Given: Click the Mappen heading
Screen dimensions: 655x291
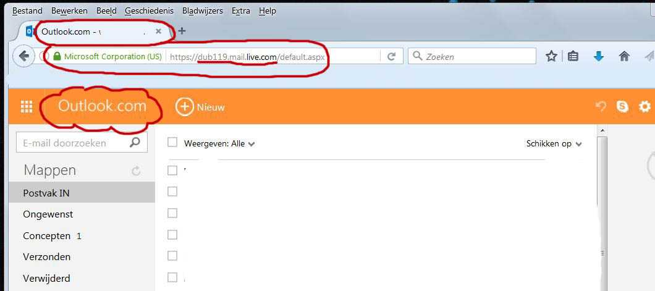Looking at the screenshot, I should [49, 171].
